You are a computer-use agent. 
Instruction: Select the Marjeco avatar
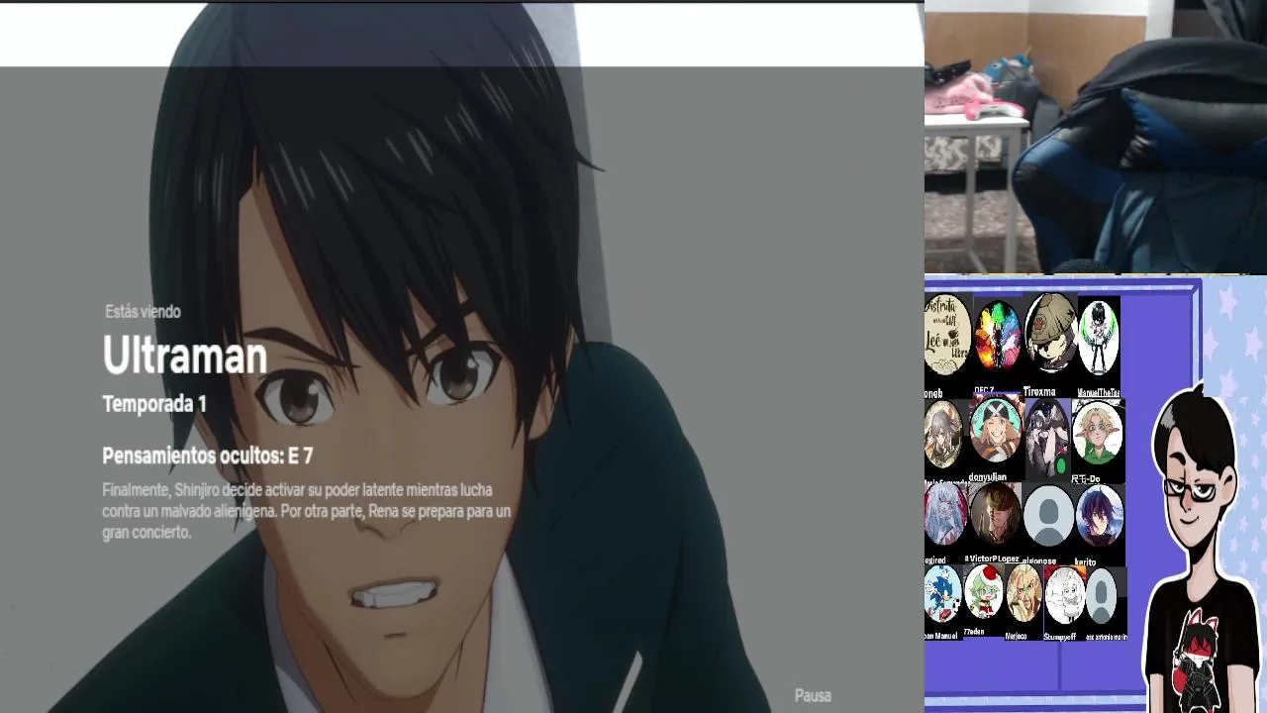click(1024, 593)
